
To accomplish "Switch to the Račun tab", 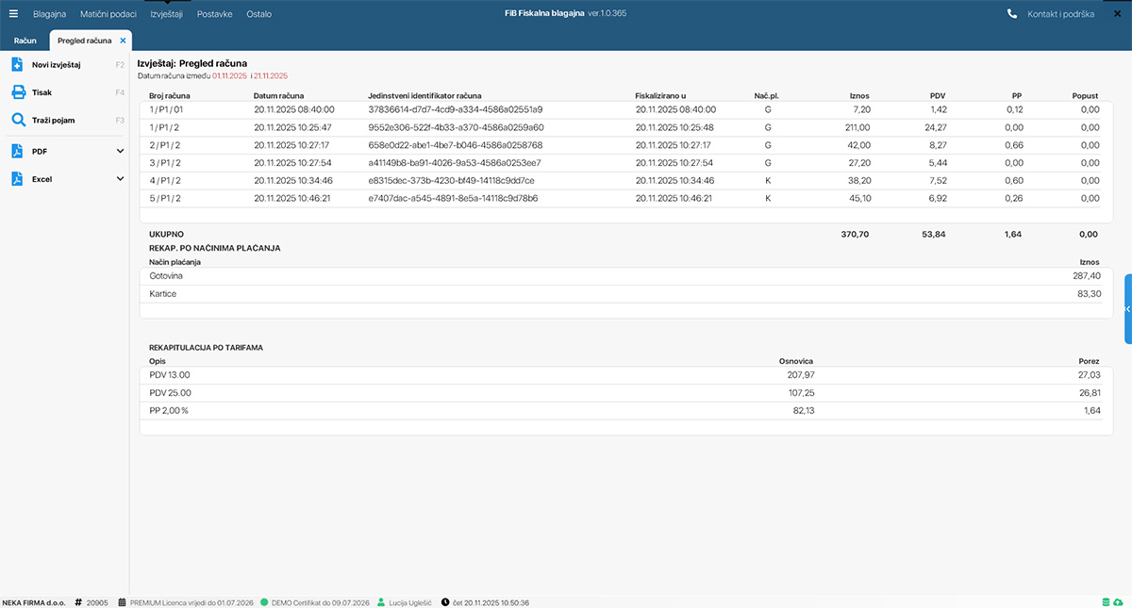I will [x=25, y=41].
